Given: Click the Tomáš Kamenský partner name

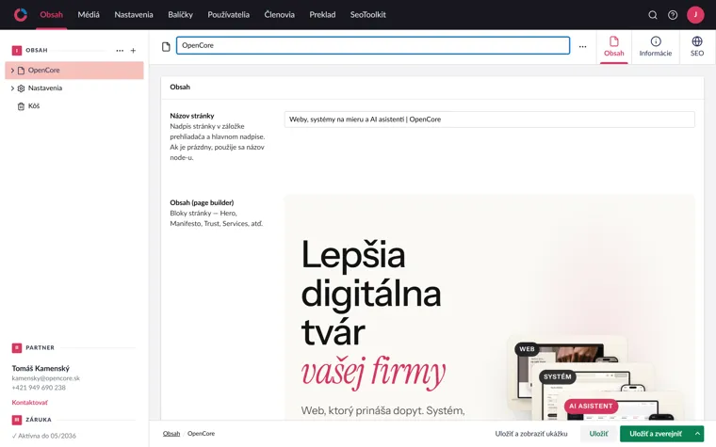Looking at the screenshot, I should 41,369.
